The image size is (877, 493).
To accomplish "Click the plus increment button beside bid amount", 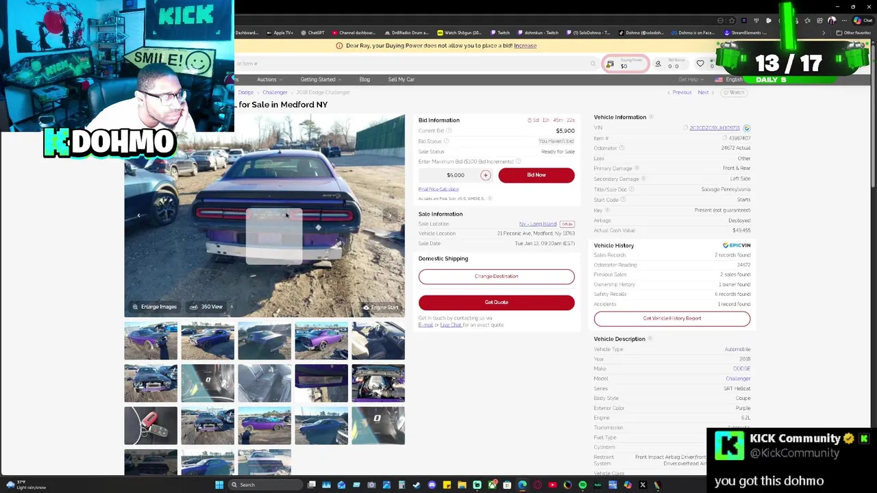I will 486,175.
